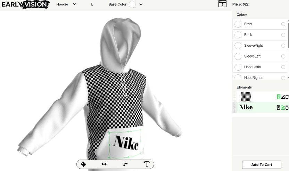This screenshot has width=289, height=171.
Task: Toggle the R option on checkerboard element
Action: [x=279, y=97]
